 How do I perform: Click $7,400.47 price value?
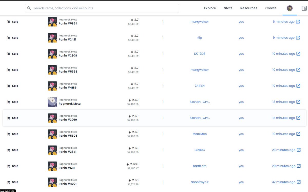133,168
